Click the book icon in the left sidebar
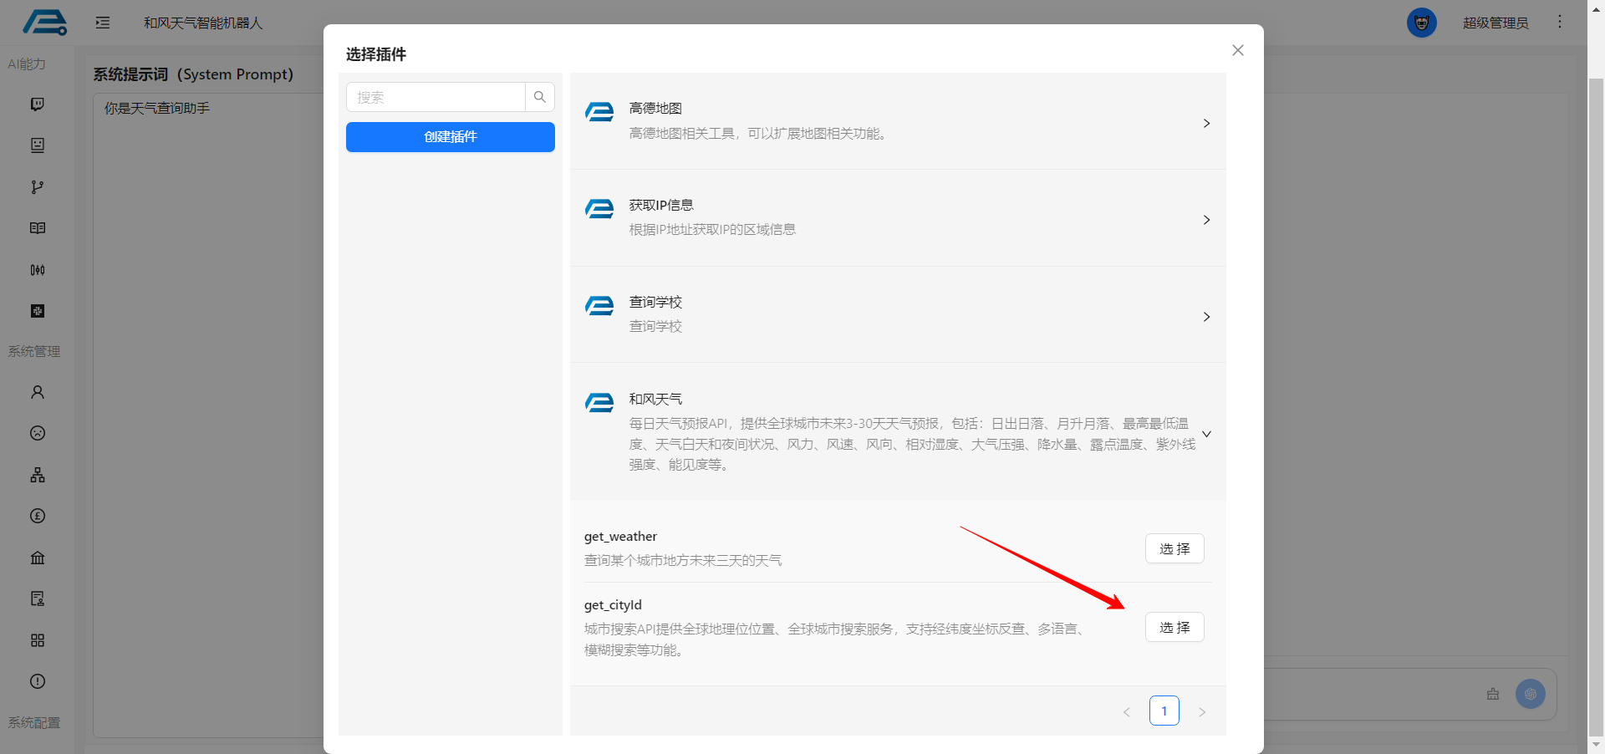This screenshot has width=1605, height=754. point(38,228)
